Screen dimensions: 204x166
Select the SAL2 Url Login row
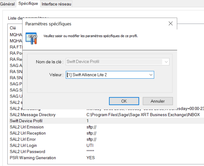pos(23,146)
